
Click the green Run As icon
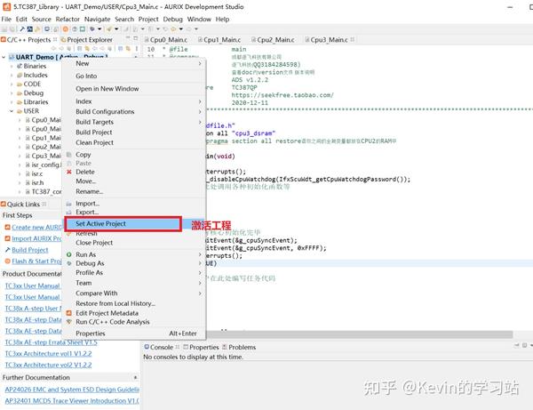[69, 254]
